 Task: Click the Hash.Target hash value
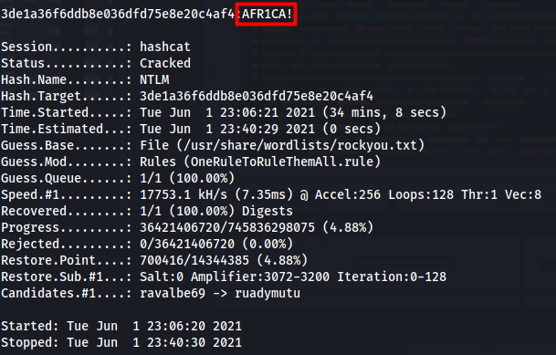pyautogui.click(x=257, y=96)
